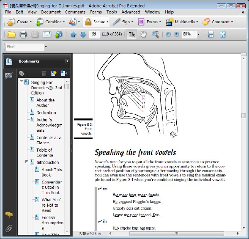Click the Email envelope icon

click(47, 34)
